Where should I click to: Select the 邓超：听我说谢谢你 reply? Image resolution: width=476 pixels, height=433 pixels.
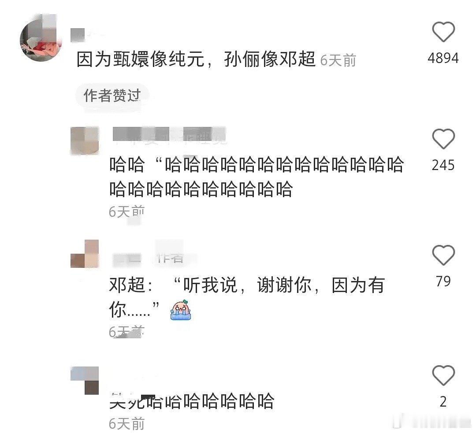click(247, 297)
